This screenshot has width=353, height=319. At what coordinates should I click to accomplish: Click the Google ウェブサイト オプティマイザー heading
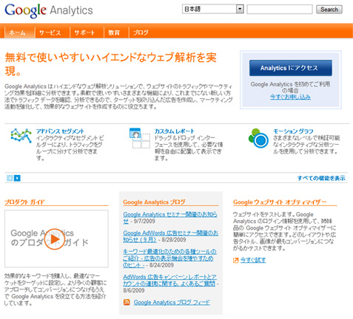(280, 202)
